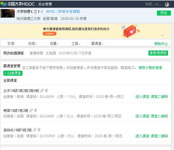Click edit pencil icon for 电信19级1班2班
Screen dimensions: 174x150
(31, 110)
